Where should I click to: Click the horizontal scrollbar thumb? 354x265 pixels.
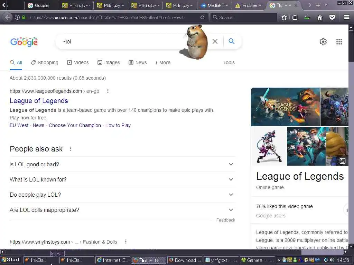coord(153,252)
